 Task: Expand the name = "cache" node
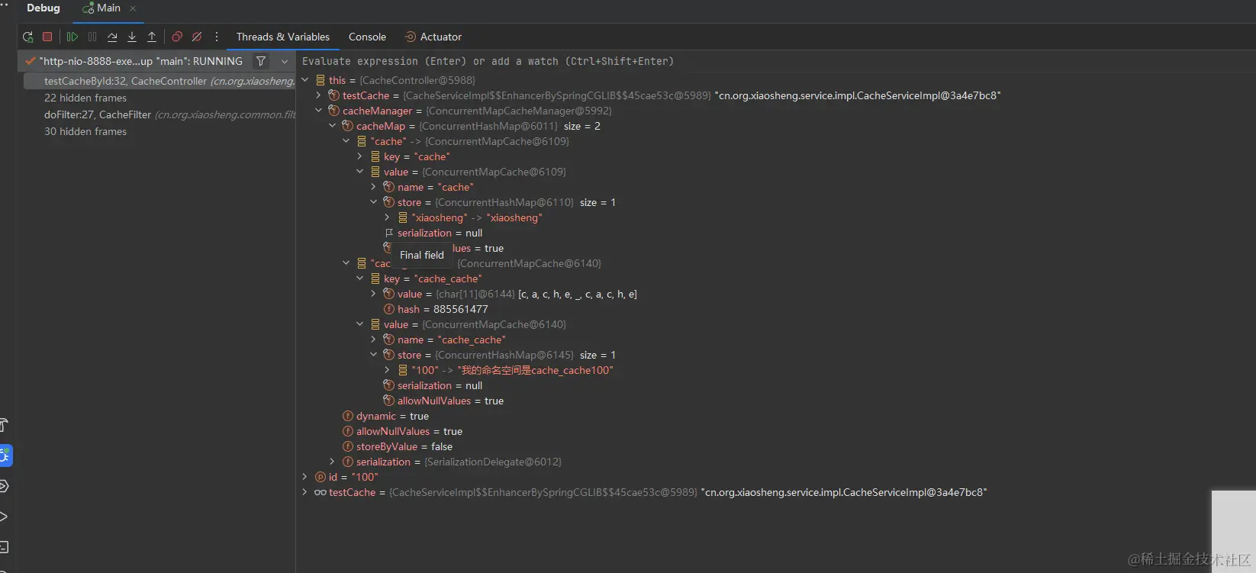(x=374, y=187)
